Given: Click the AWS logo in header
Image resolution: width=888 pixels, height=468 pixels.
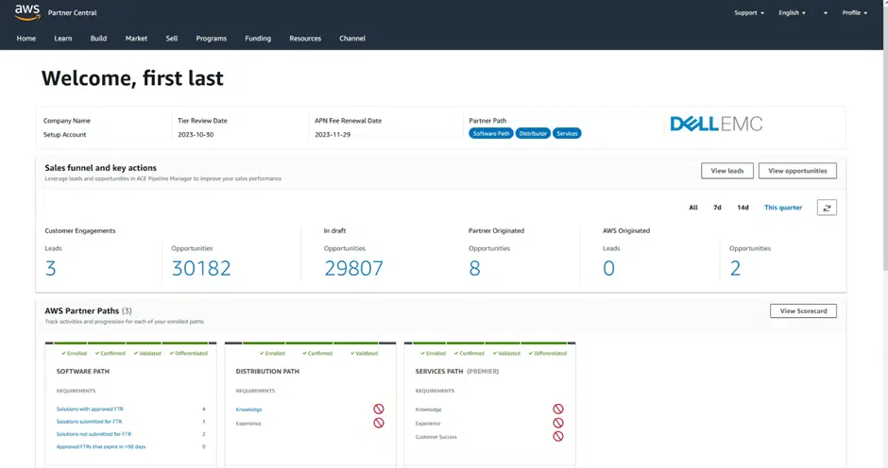Looking at the screenshot, I should [x=27, y=12].
